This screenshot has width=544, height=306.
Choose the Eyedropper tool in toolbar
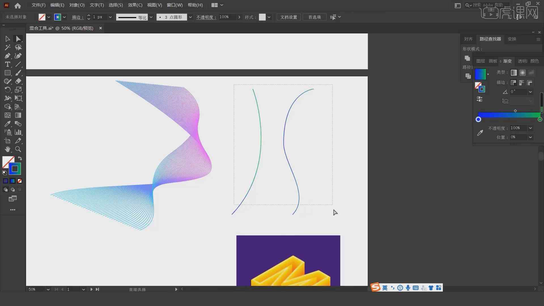[x=8, y=124]
